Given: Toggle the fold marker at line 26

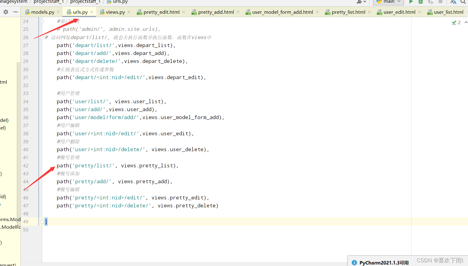Looking at the screenshot, I should pos(42,37).
